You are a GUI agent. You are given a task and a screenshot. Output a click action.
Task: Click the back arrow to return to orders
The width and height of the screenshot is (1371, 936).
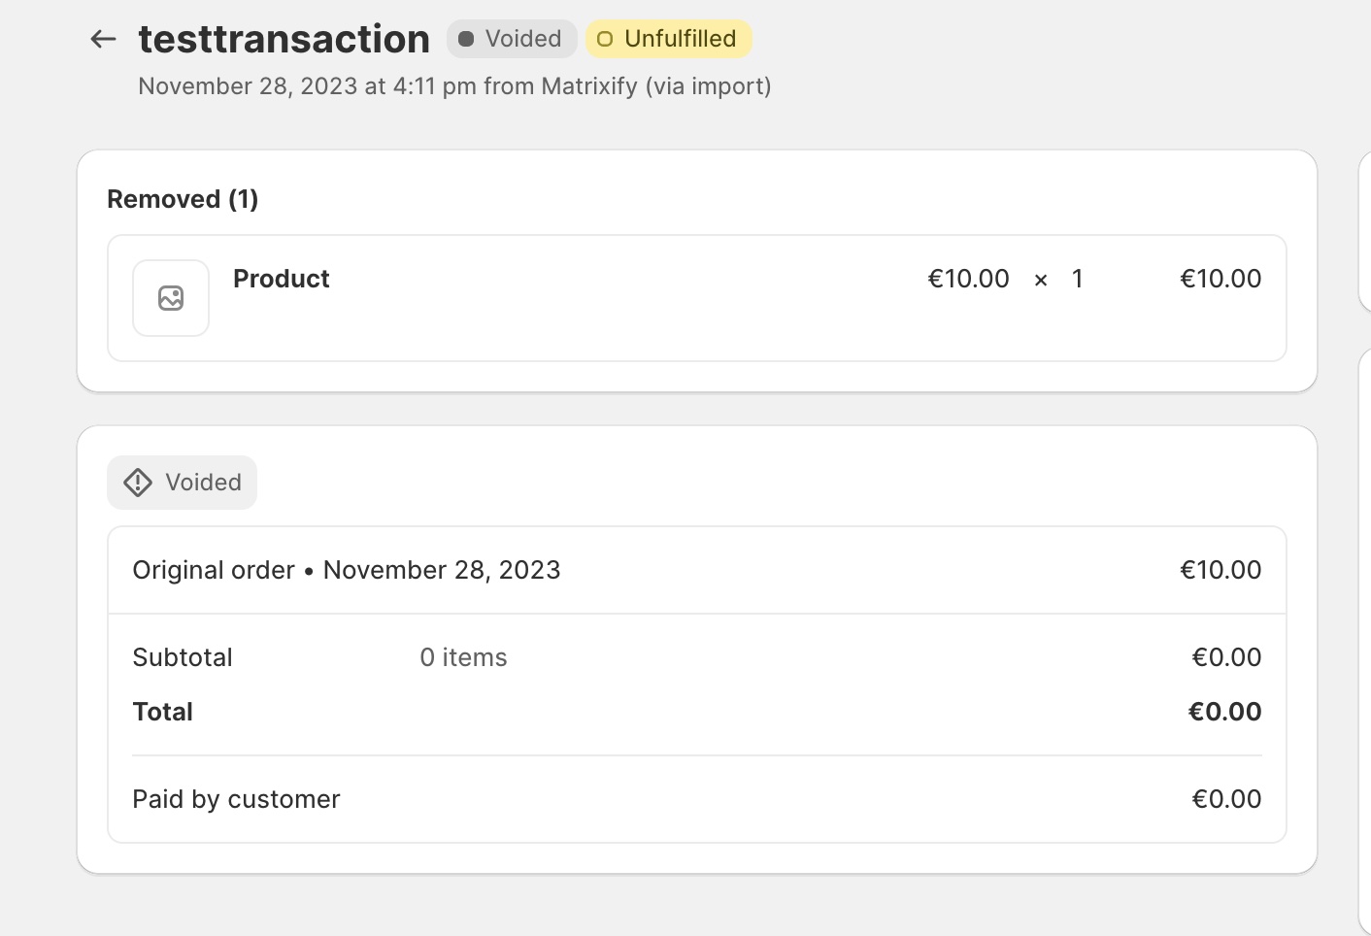tap(102, 39)
